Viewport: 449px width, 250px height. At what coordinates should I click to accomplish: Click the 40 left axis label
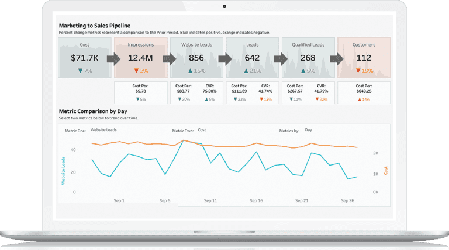[73, 150]
